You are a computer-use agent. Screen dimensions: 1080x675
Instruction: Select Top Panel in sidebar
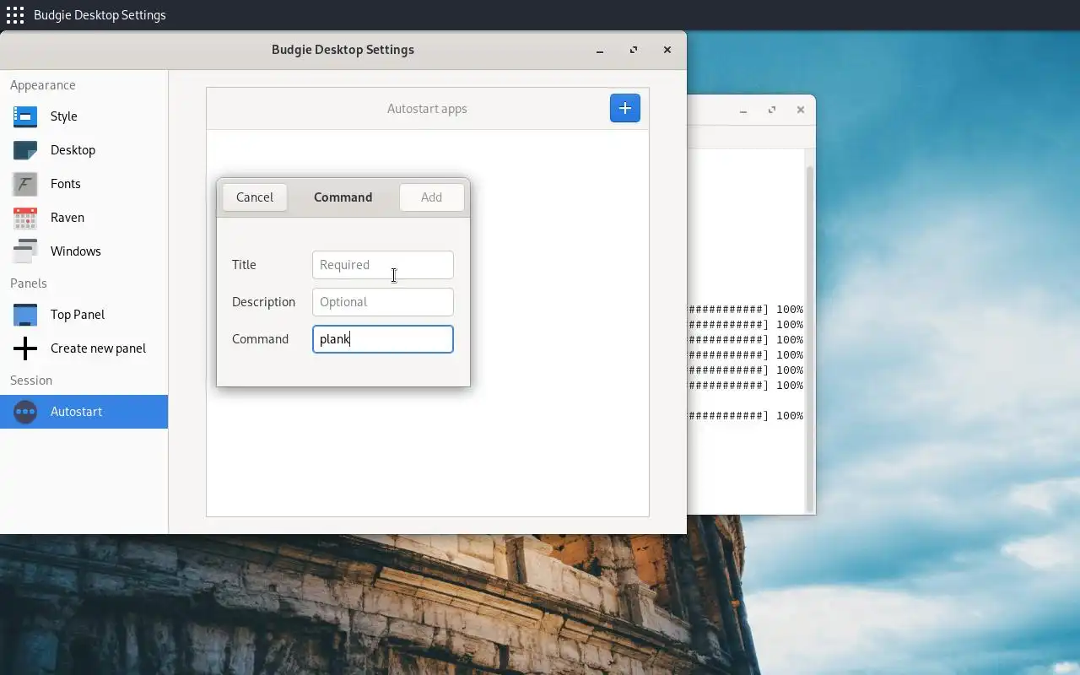[x=84, y=315]
